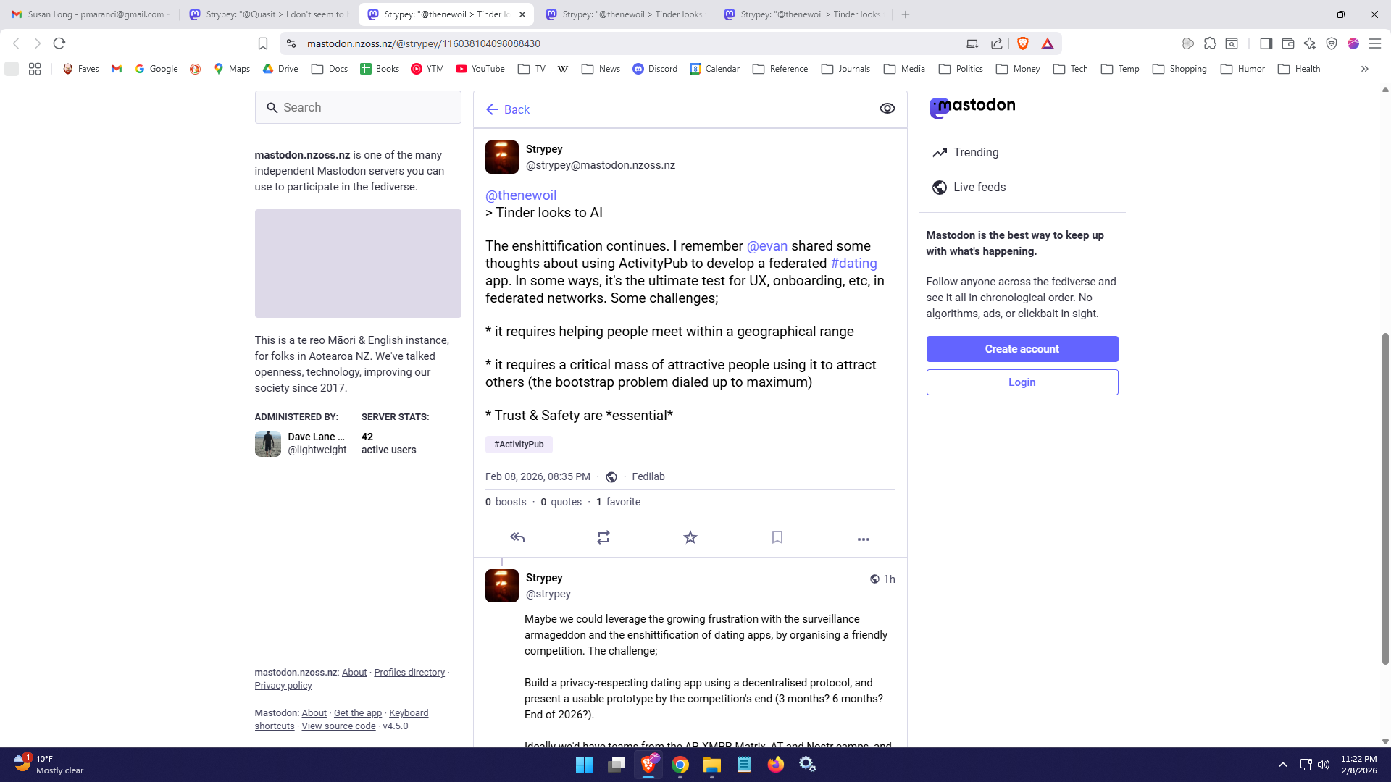The image size is (1391, 782).
Task: Toggle browser sidebar panel icon
Action: point(1266,43)
